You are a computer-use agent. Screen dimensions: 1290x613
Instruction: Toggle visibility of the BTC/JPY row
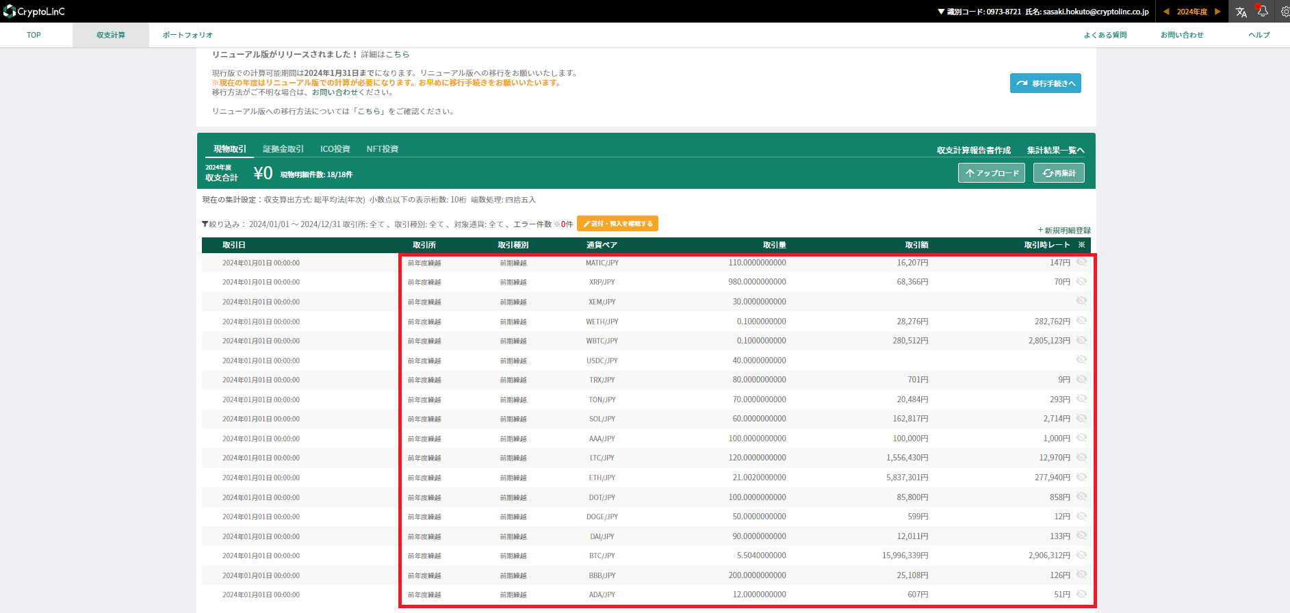(x=1081, y=555)
